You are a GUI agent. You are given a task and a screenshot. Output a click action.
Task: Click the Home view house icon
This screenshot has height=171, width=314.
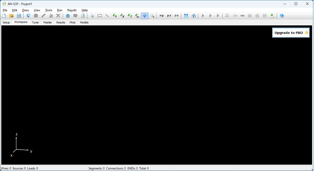pyautogui.click(x=193, y=16)
